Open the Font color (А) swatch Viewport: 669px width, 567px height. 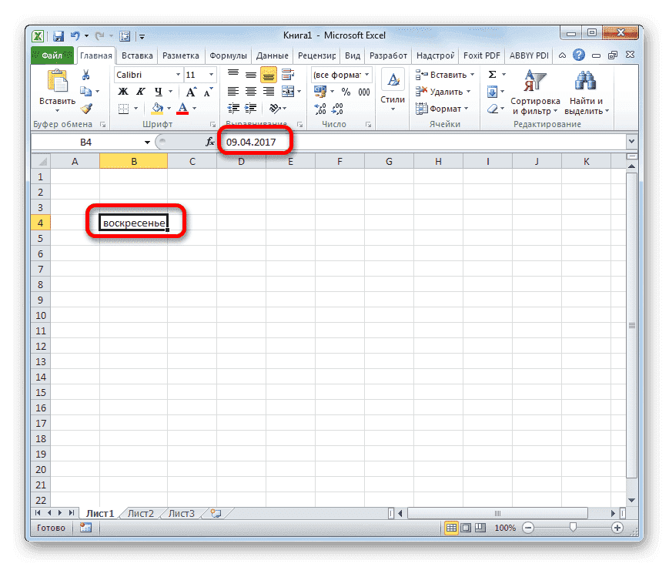(x=182, y=108)
